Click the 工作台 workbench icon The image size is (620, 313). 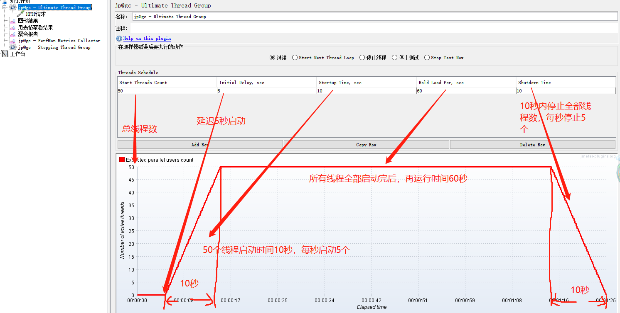point(5,54)
